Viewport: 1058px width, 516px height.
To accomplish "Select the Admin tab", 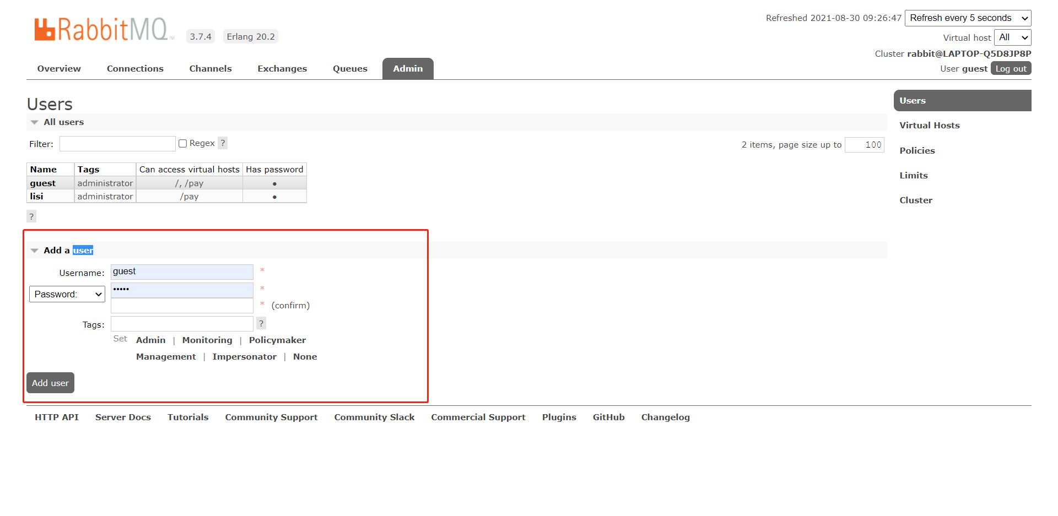I will click(x=408, y=69).
